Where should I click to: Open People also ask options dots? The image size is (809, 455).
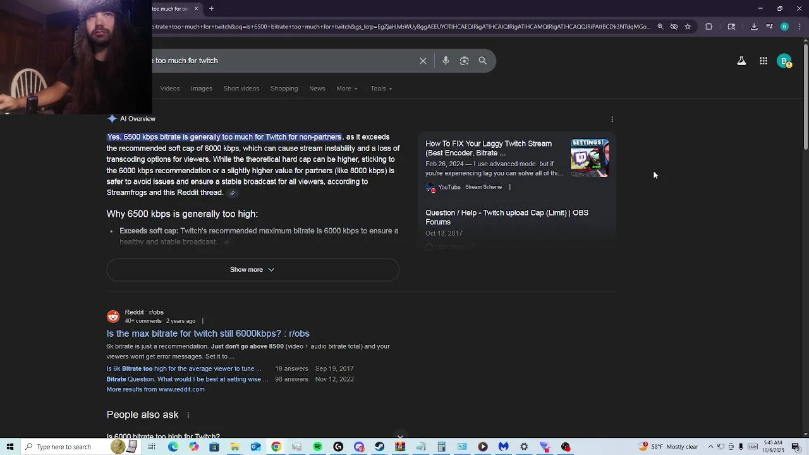point(188,415)
